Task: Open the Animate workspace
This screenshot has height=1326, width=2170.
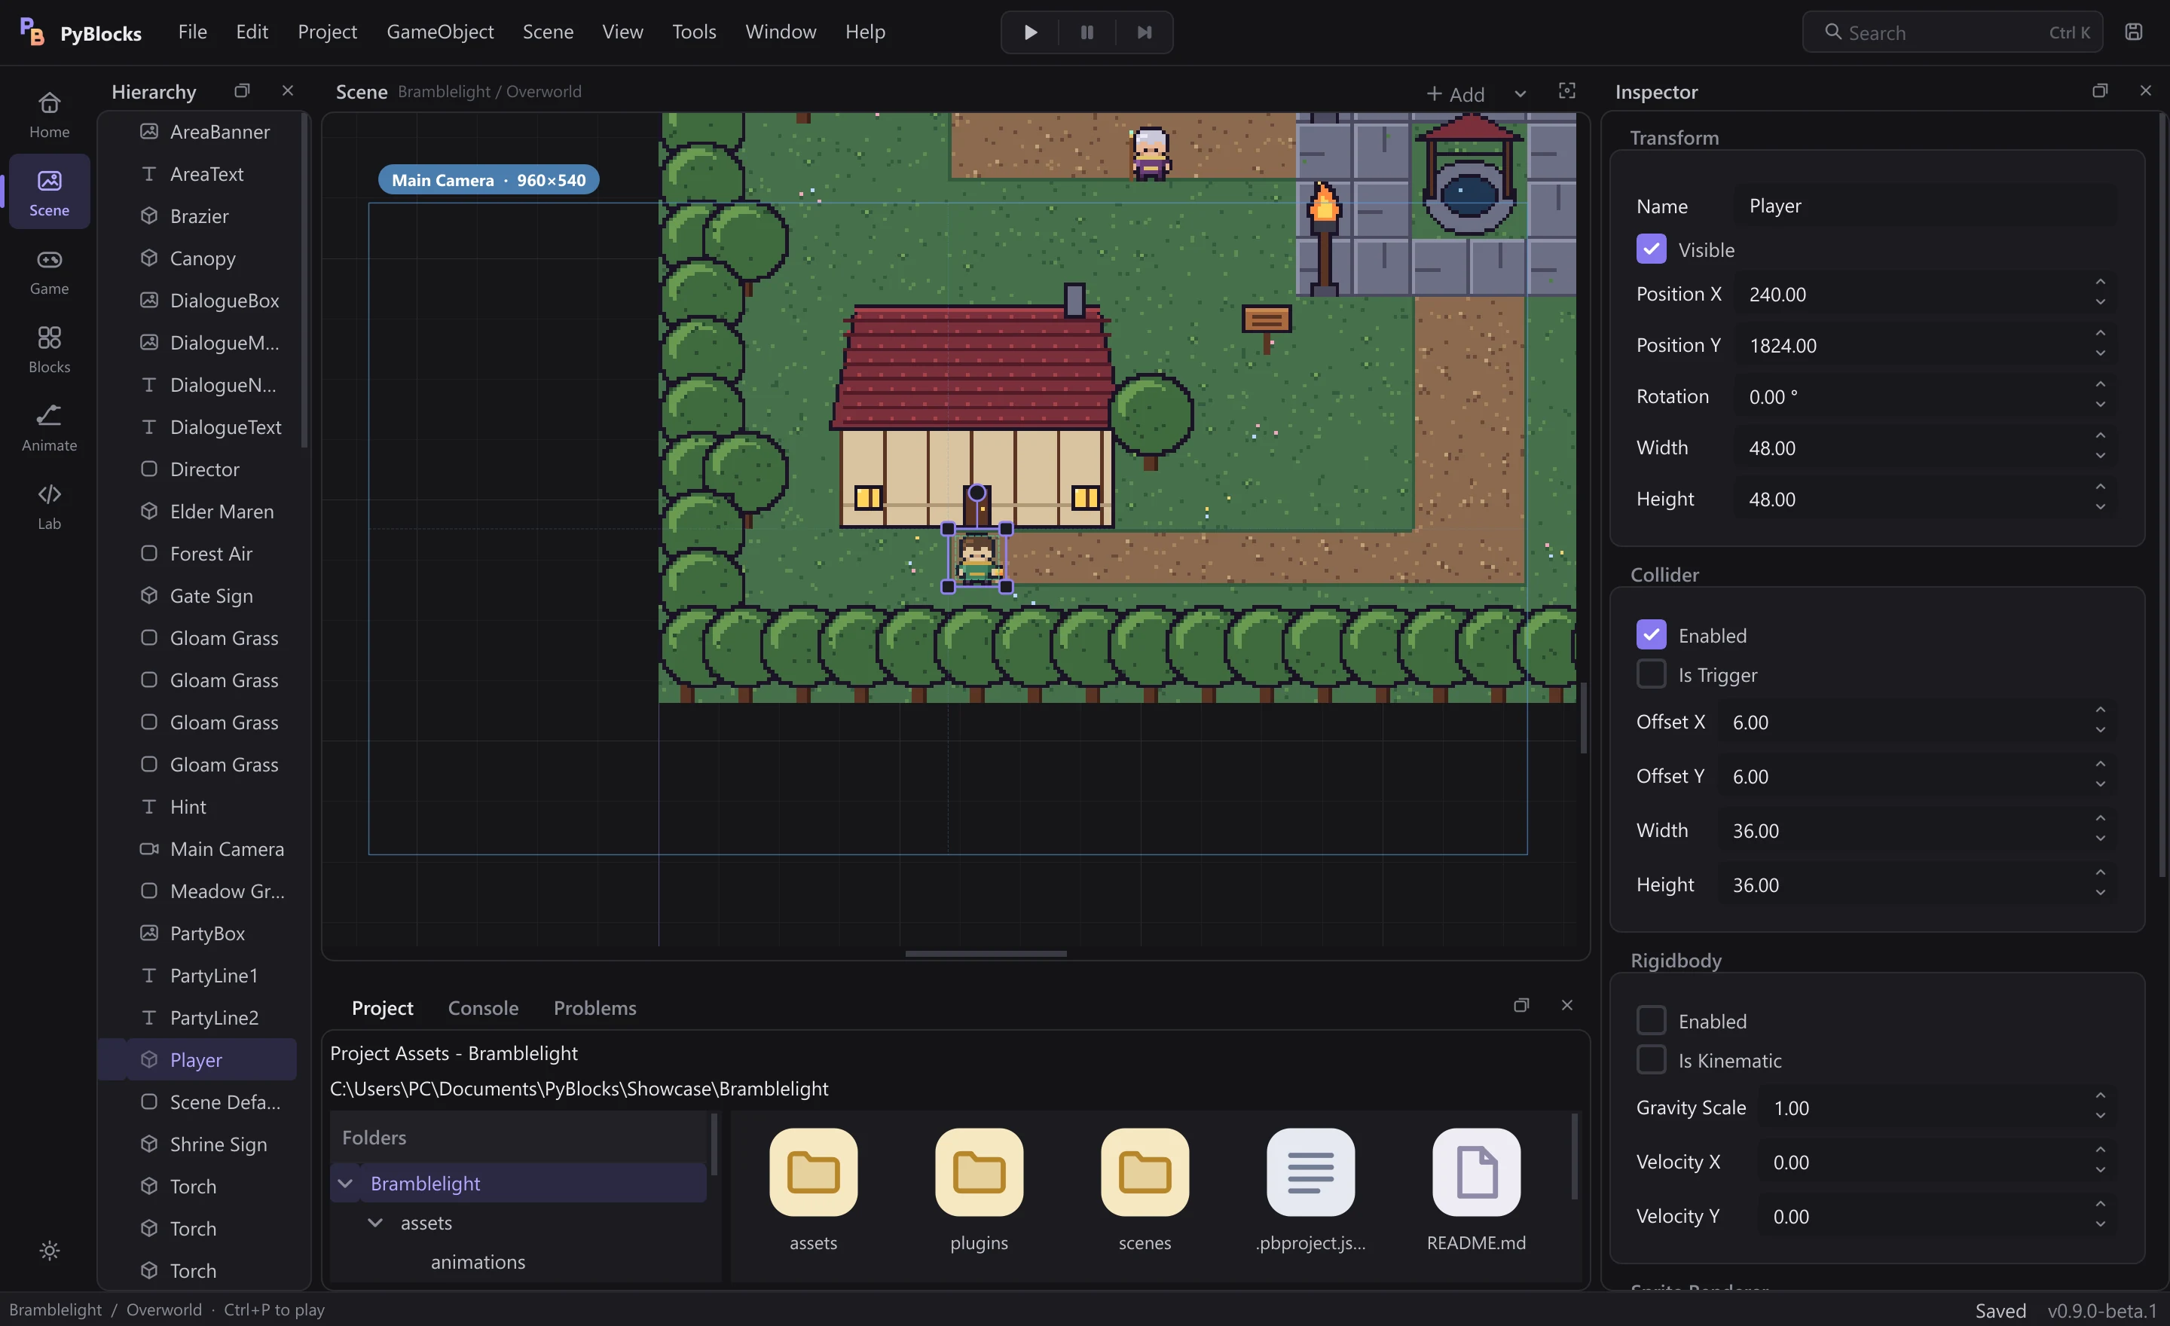Action: pyautogui.click(x=49, y=428)
